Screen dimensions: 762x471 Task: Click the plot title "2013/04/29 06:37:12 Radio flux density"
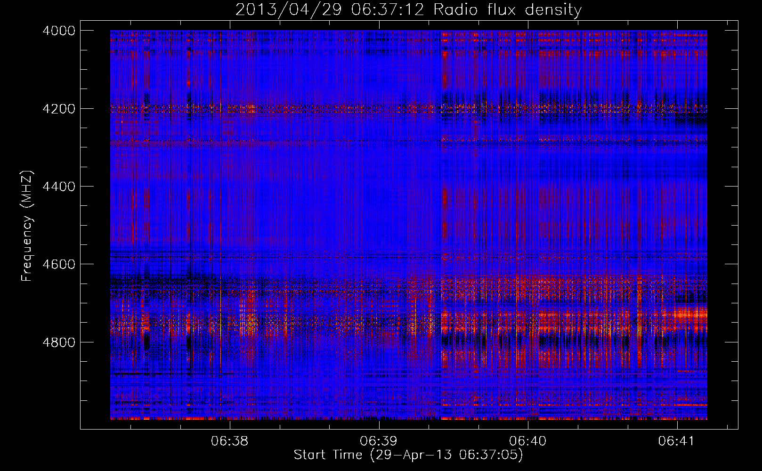[x=408, y=10]
